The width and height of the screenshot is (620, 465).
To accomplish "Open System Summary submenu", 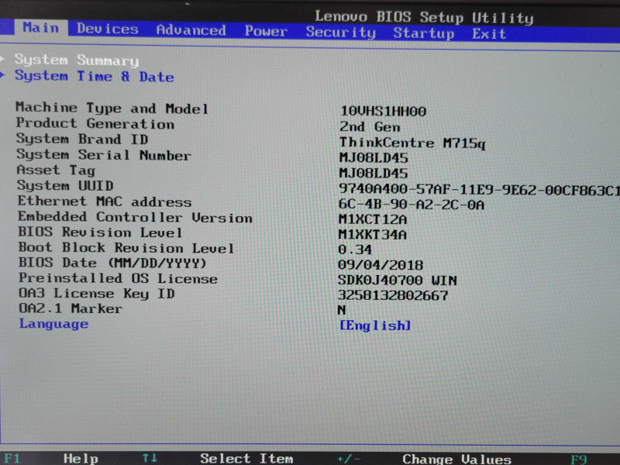I will tap(77, 60).
